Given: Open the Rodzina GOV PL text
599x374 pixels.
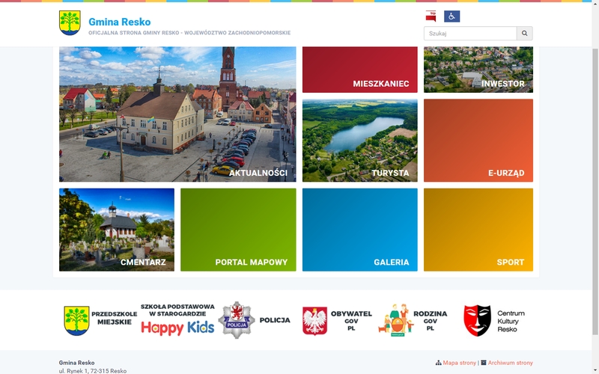Looking at the screenshot, I should point(430,321).
